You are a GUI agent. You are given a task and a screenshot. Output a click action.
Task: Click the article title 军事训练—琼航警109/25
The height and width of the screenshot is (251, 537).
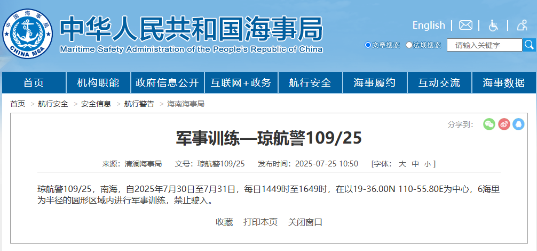(269, 138)
